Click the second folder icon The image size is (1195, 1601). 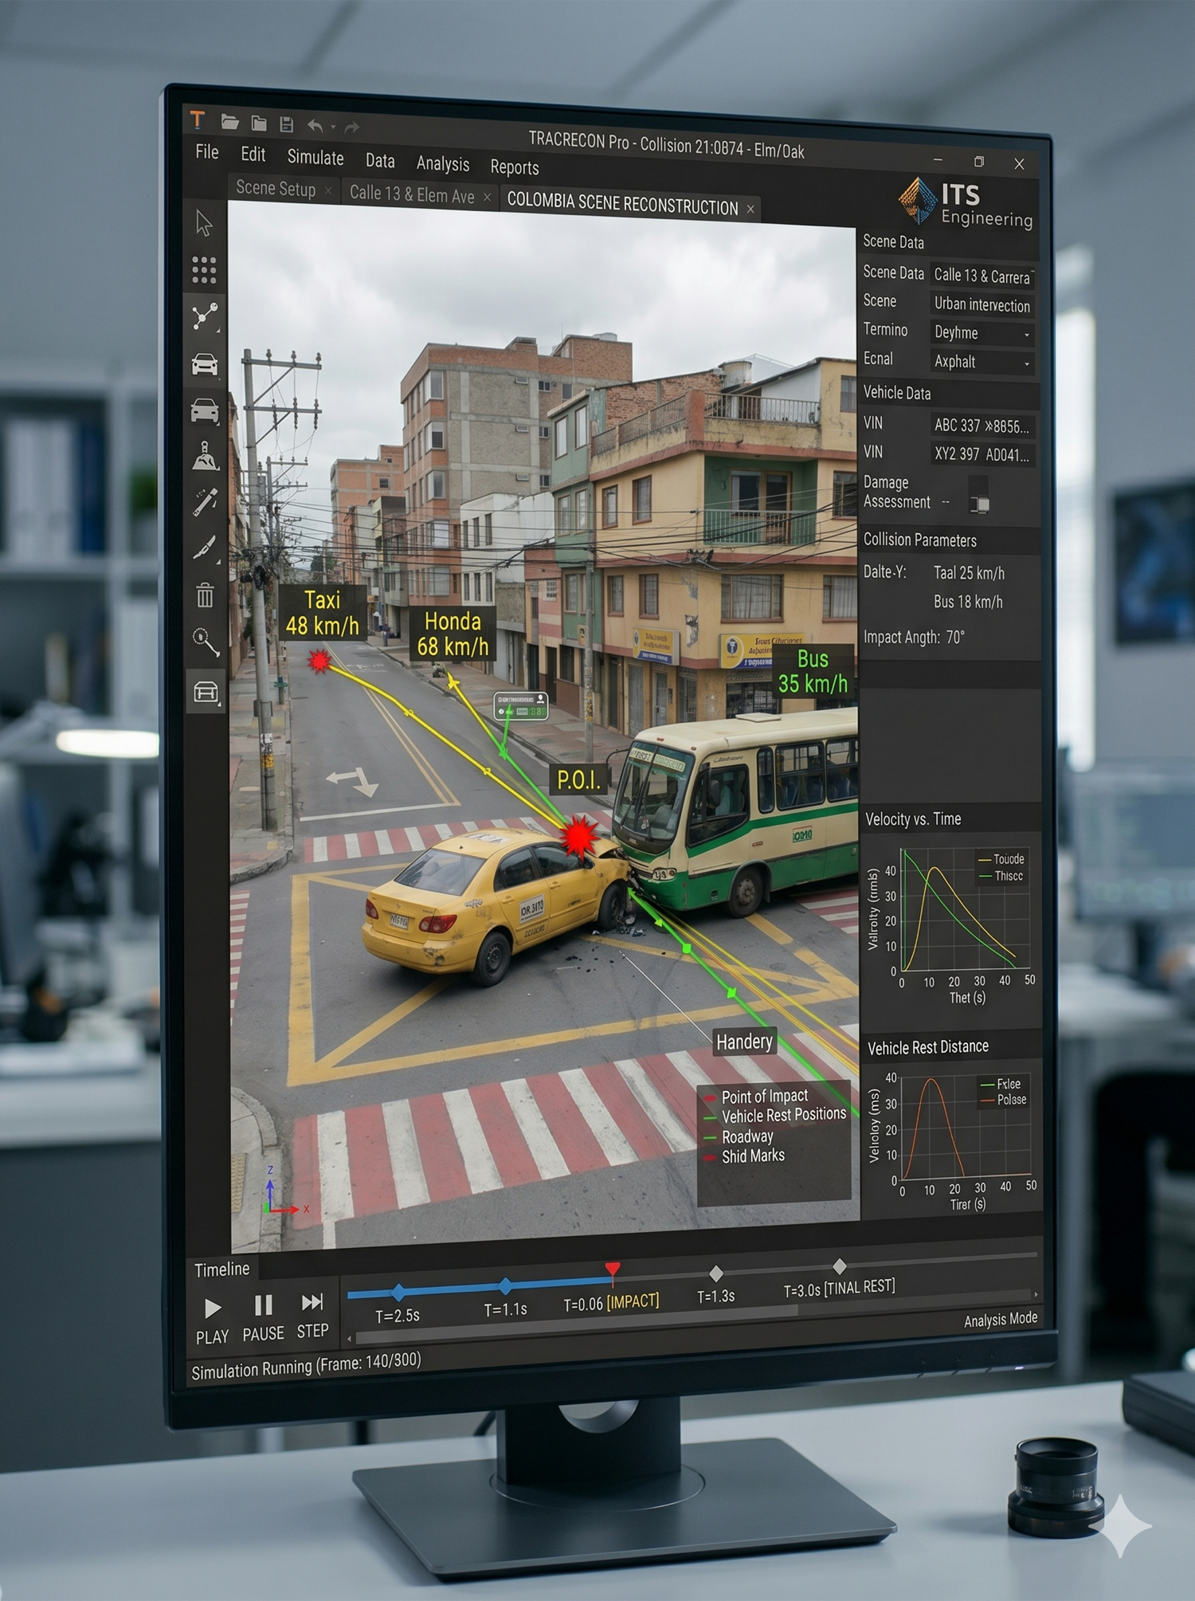pyautogui.click(x=259, y=124)
